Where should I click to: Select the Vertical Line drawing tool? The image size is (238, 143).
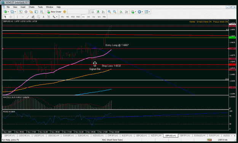click(x=17, y=17)
